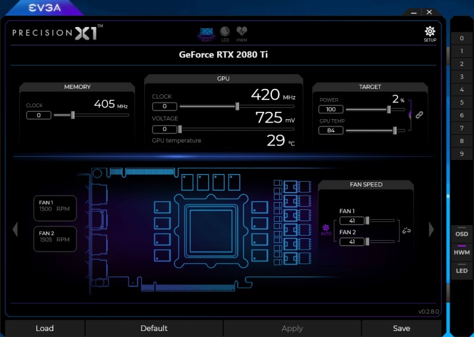Screen dimensions: 474x337
Task: Select profile slot 1
Action: pos(461,51)
